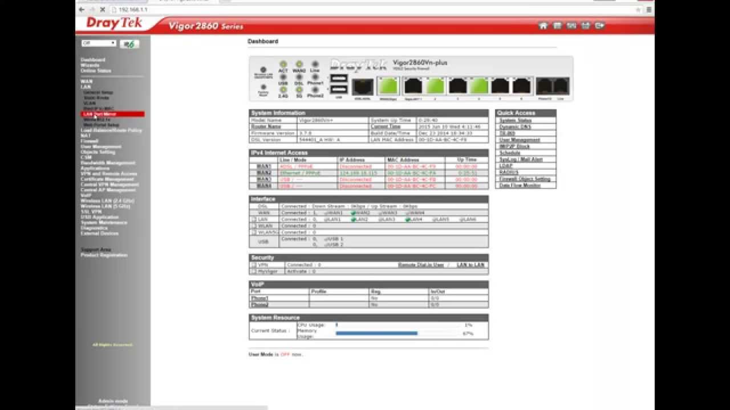The height and width of the screenshot is (410, 730).
Task: Click the browser back button
Action: pyautogui.click(x=82, y=10)
